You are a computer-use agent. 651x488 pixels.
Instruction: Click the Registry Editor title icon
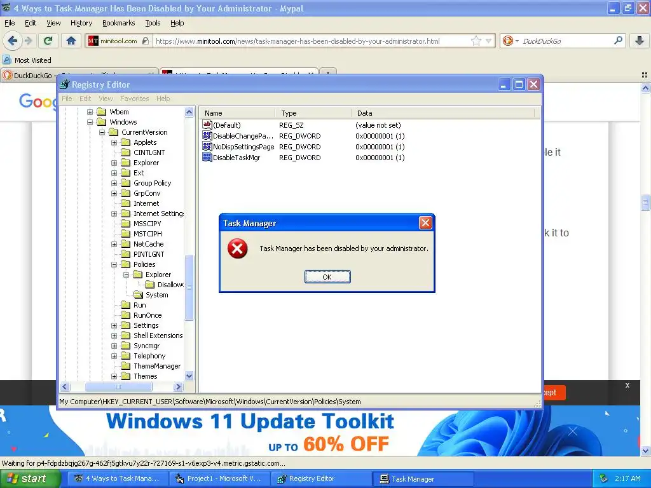pos(64,85)
